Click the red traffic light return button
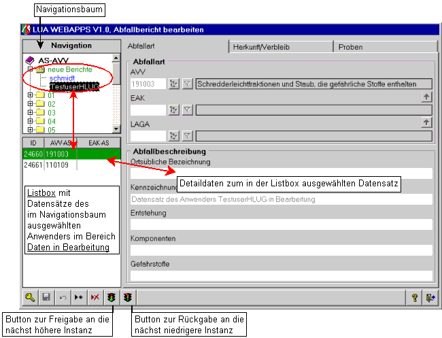 (127, 297)
